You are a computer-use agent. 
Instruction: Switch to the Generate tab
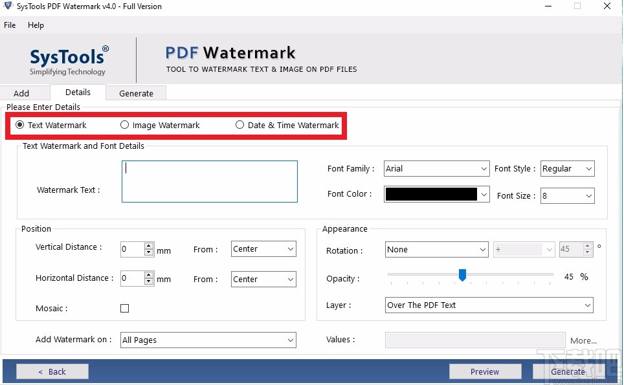click(136, 93)
